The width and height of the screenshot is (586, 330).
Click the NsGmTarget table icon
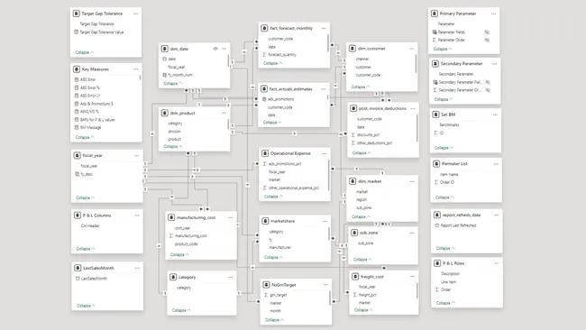click(266, 285)
